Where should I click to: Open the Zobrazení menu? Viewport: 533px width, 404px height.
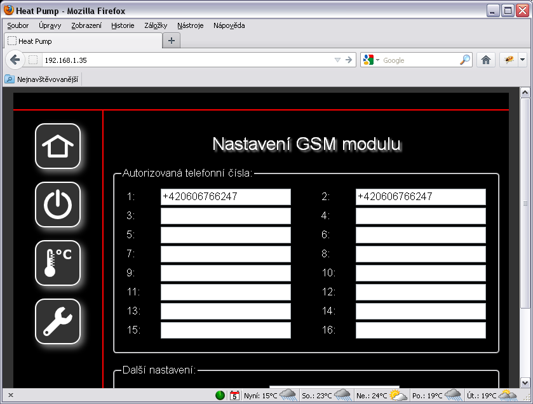86,25
